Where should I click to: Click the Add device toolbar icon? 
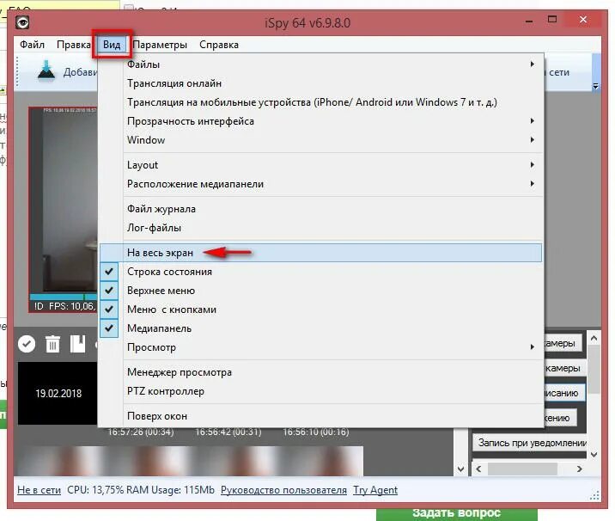click(x=46, y=72)
